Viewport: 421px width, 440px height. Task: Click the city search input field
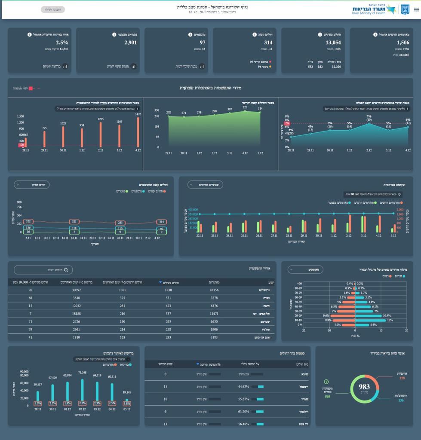[x=43, y=270]
